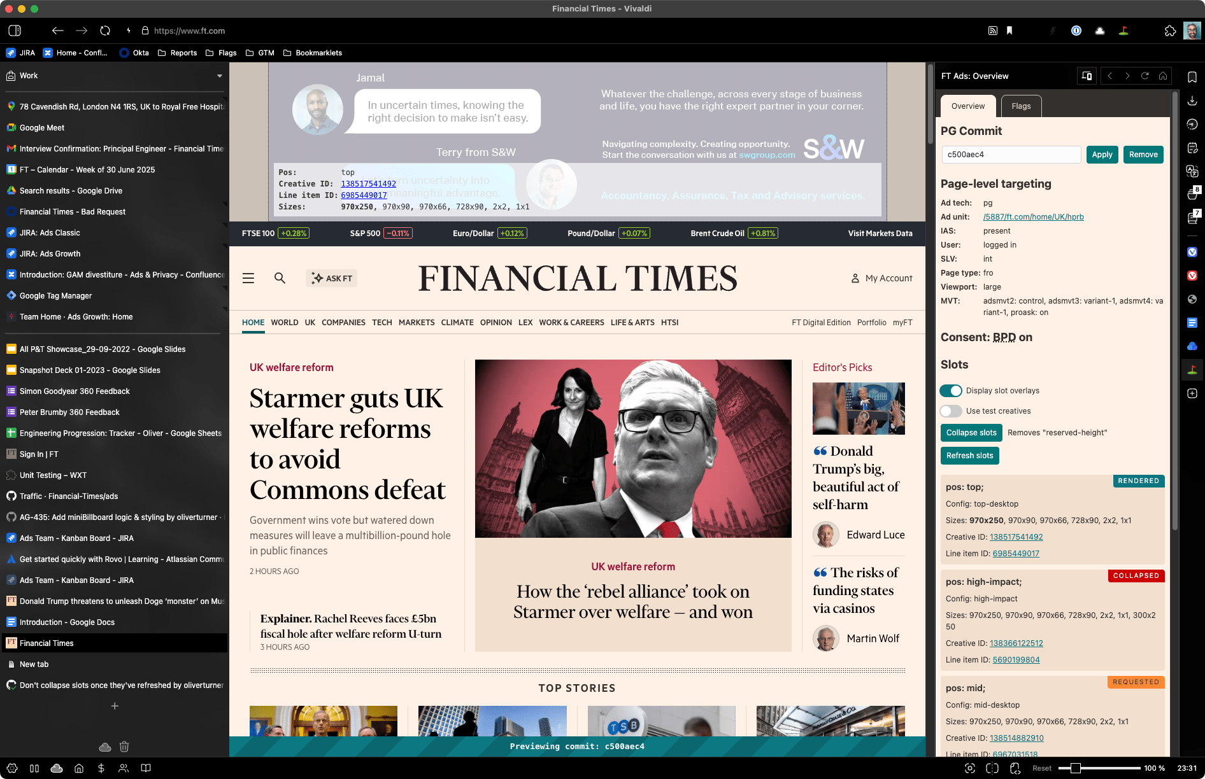Click the Remove commit button
This screenshot has width=1205, height=779.
[x=1143, y=155]
